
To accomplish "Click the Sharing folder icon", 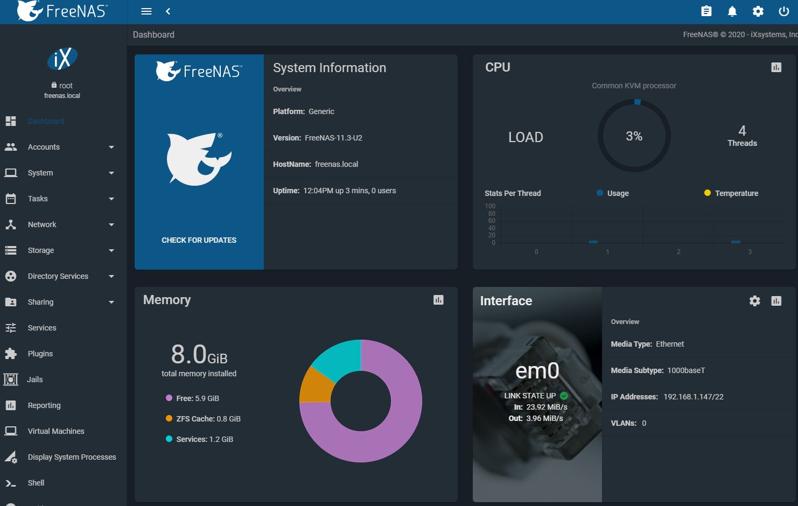I will pyautogui.click(x=11, y=302).
